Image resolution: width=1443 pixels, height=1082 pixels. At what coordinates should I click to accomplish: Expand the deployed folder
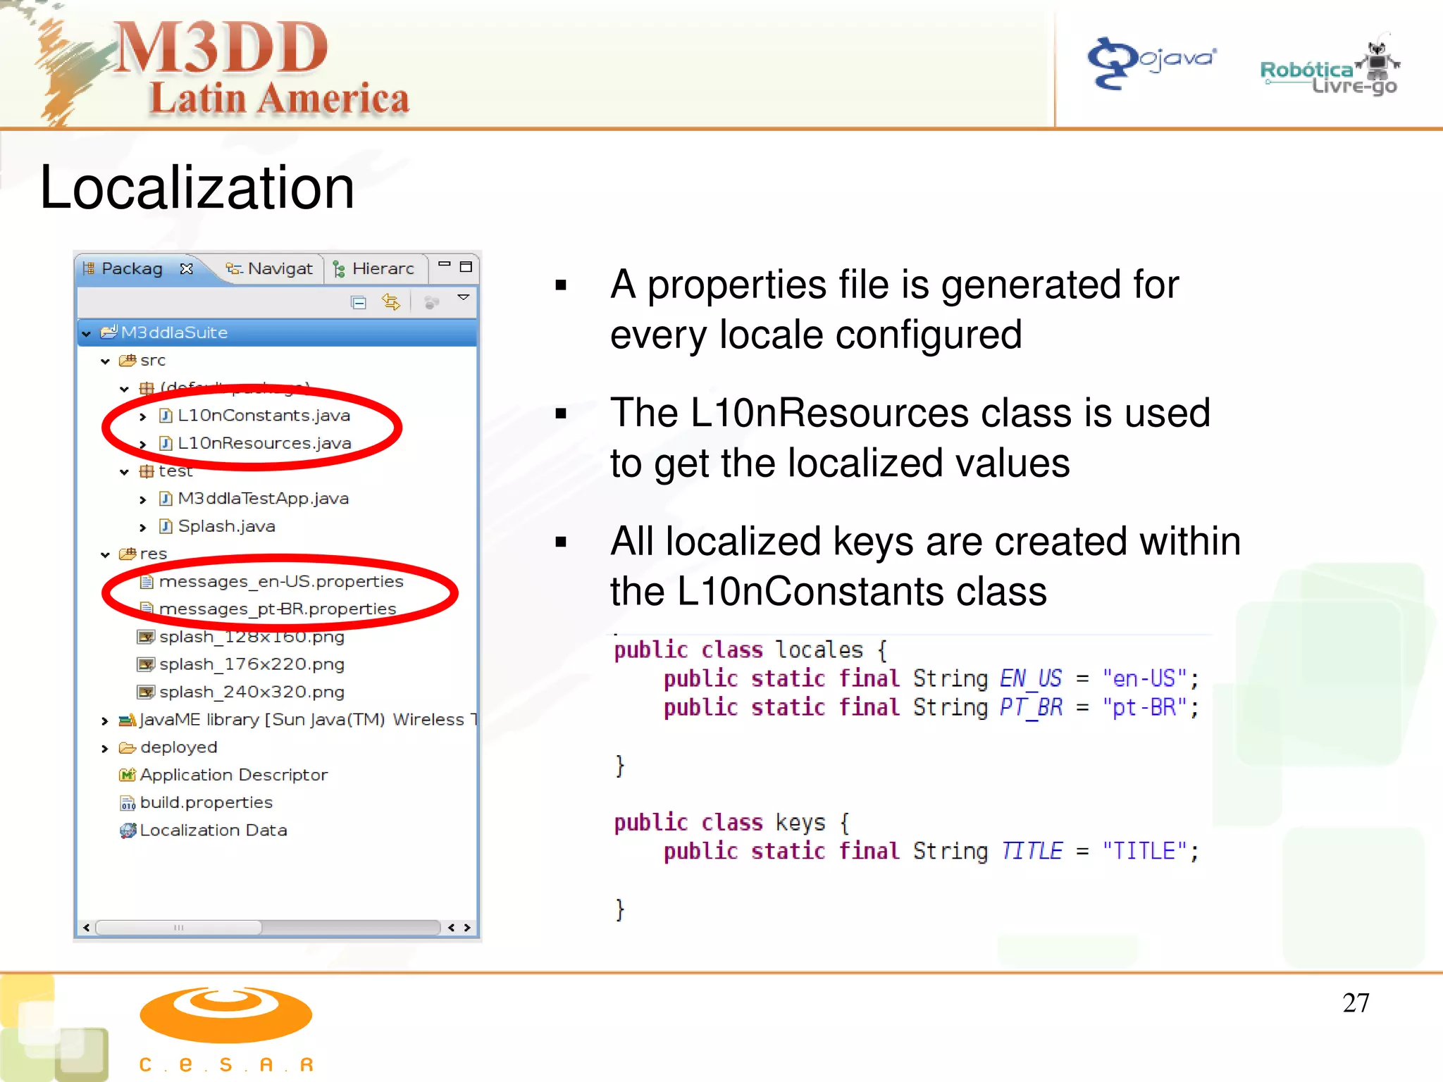pos(105,749)
